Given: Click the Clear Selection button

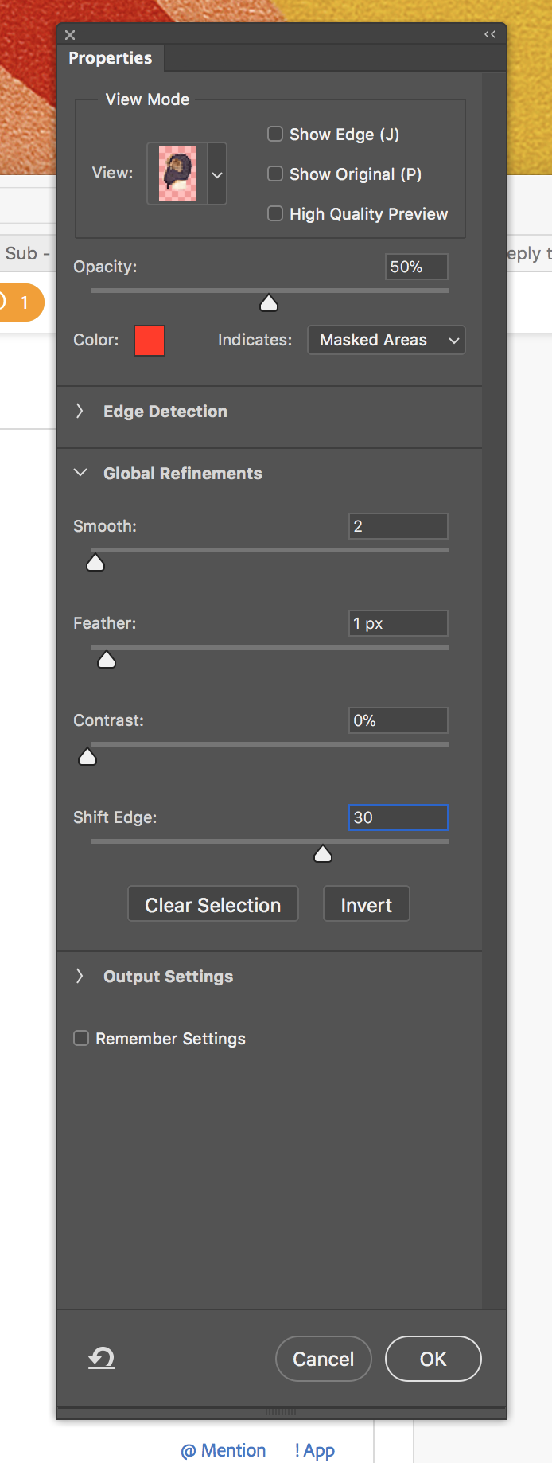Looking at the screenshot, I should (x=212, y=904).
